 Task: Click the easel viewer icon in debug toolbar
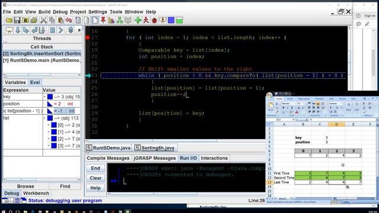(x=9, y=30)
